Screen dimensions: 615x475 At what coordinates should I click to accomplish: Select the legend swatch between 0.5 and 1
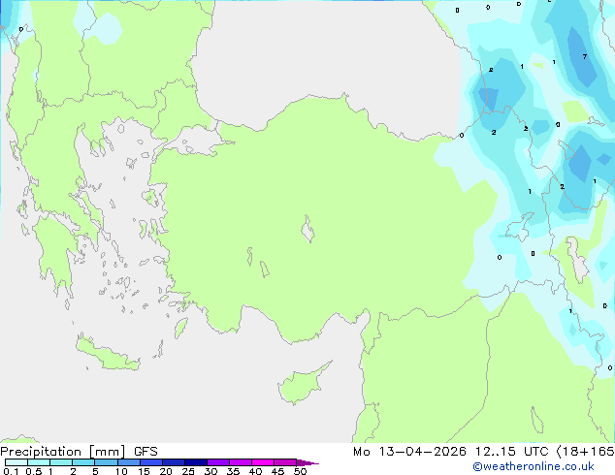[x=39, y=462]
